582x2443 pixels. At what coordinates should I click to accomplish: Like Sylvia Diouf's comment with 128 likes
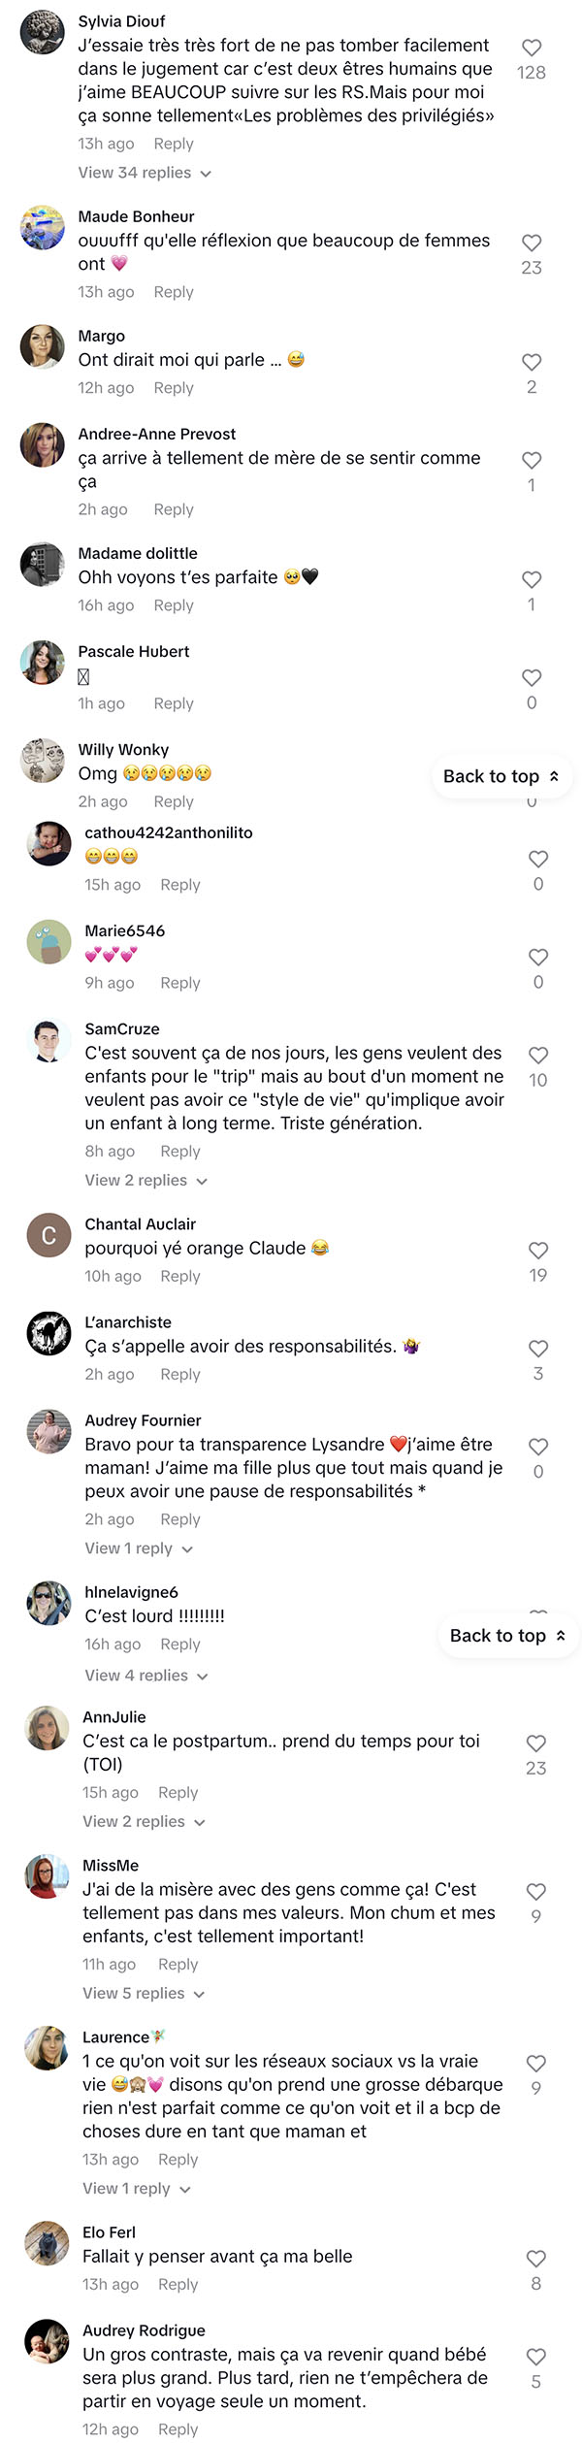532,48
